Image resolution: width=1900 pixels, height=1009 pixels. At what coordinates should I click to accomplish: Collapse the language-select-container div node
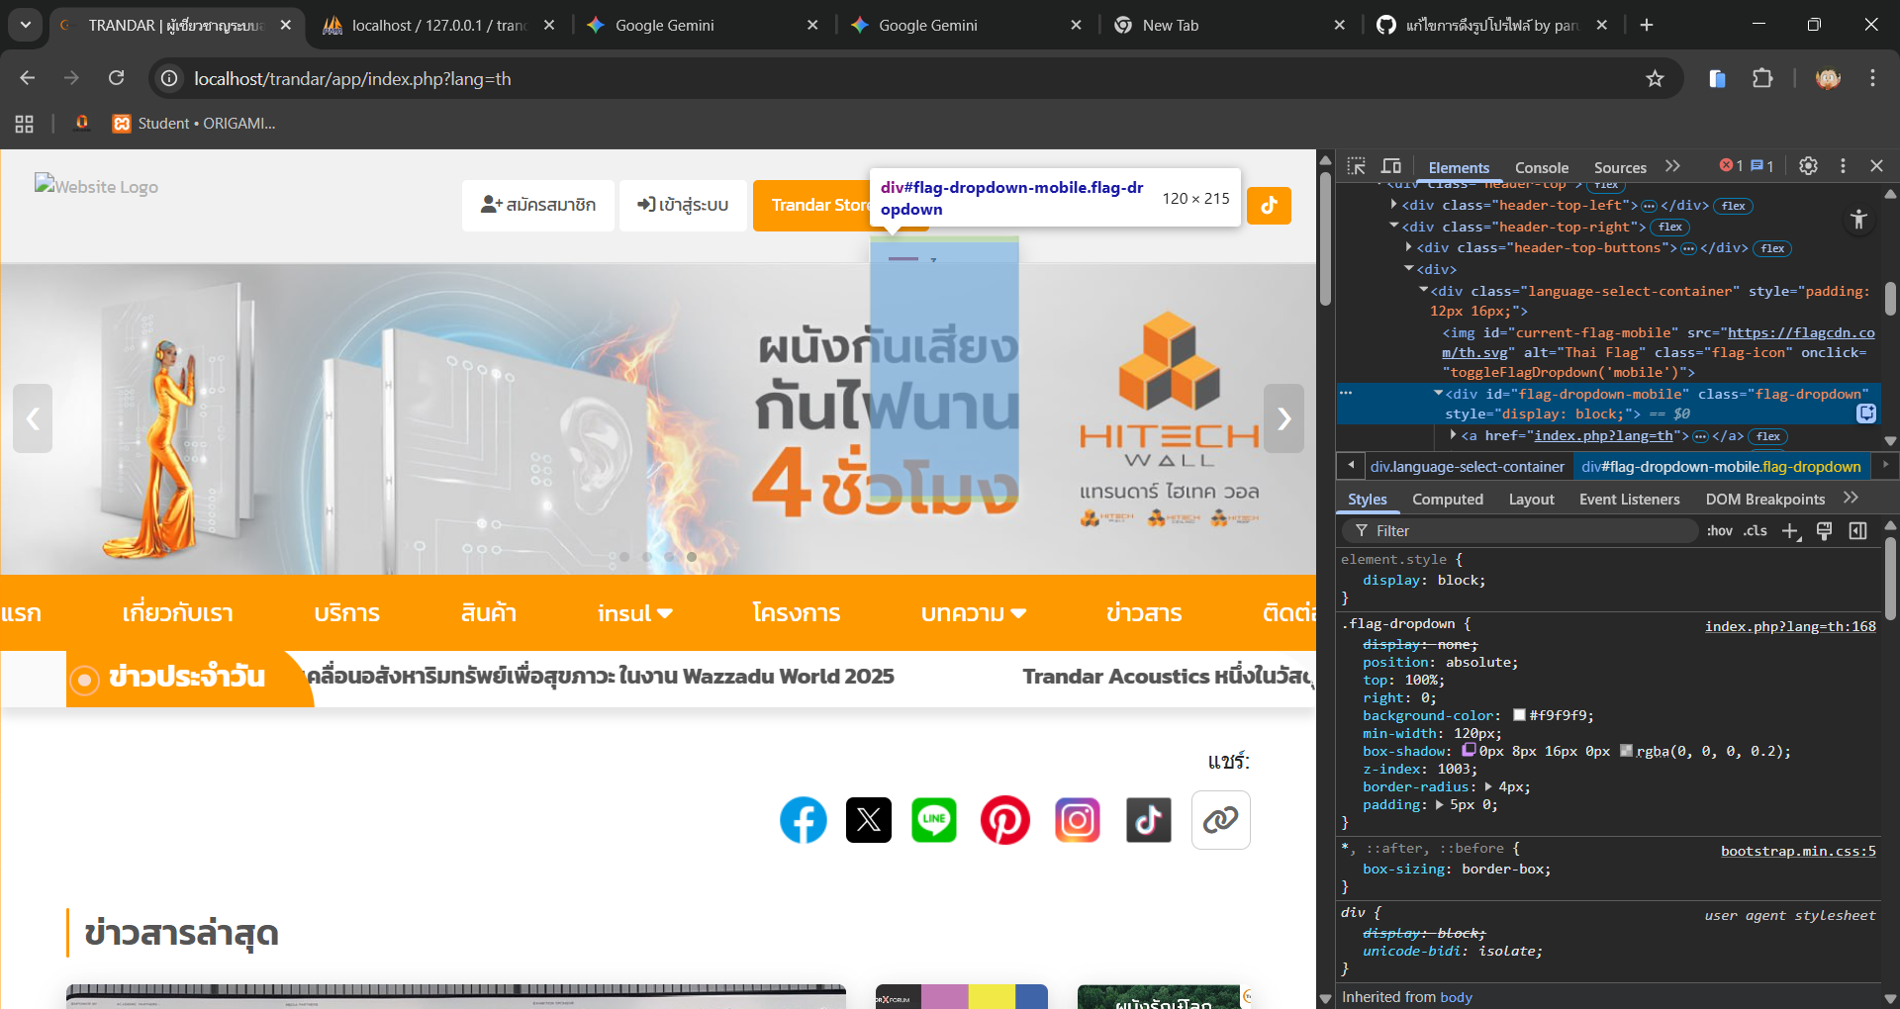[1423, 291]
